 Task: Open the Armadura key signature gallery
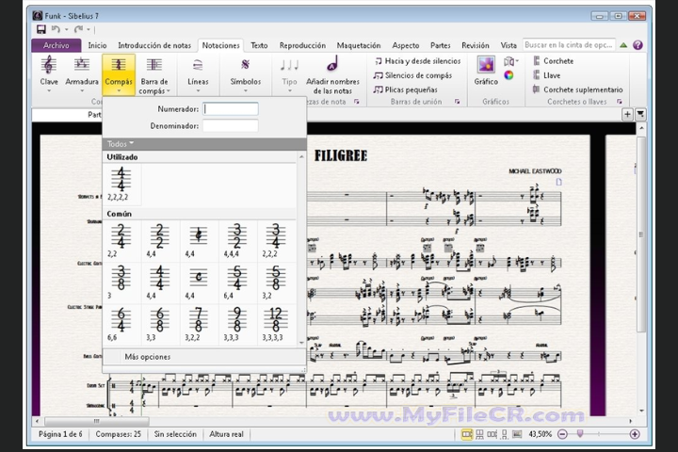coord(82,73)
